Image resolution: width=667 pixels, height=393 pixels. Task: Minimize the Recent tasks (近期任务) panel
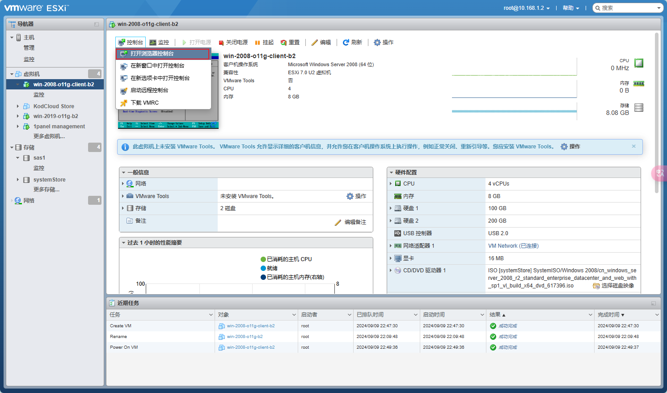pyautogui.click(x=654, y=303)
